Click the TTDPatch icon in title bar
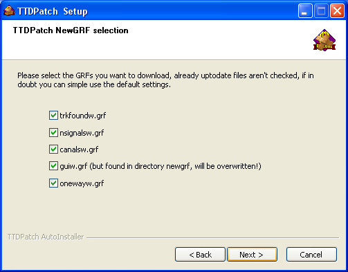 click(x=9, y=11)
